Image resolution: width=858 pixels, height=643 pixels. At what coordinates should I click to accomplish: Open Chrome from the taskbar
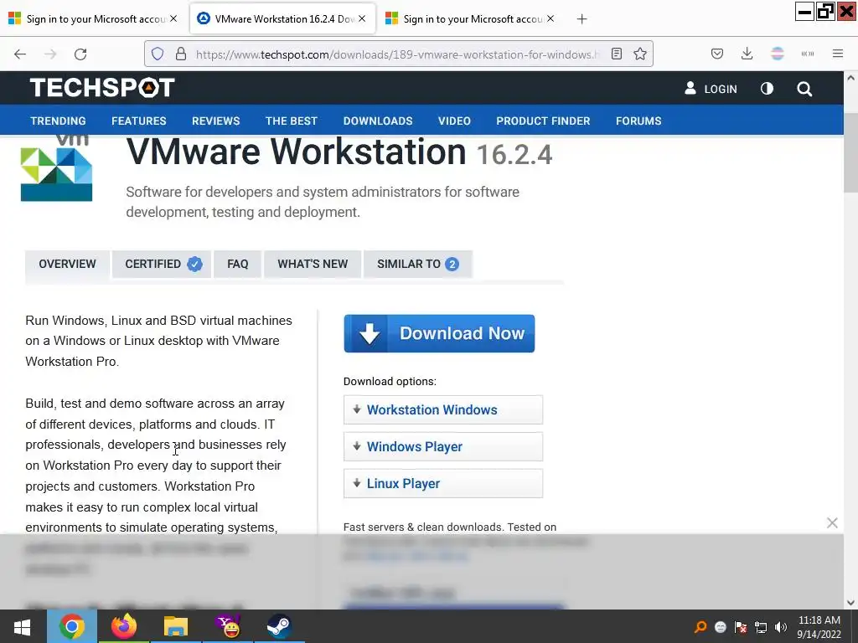[72, 626]
